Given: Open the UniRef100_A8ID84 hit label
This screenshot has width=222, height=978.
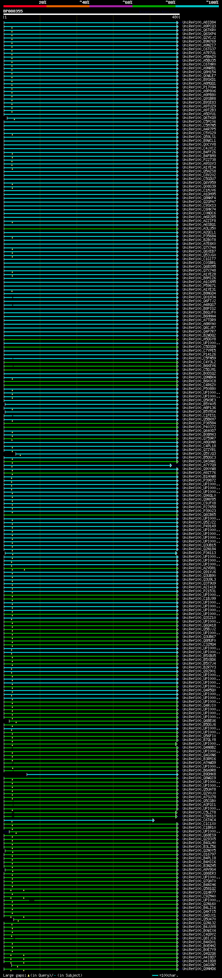Looking at the screenshot, I should [199, 23].
